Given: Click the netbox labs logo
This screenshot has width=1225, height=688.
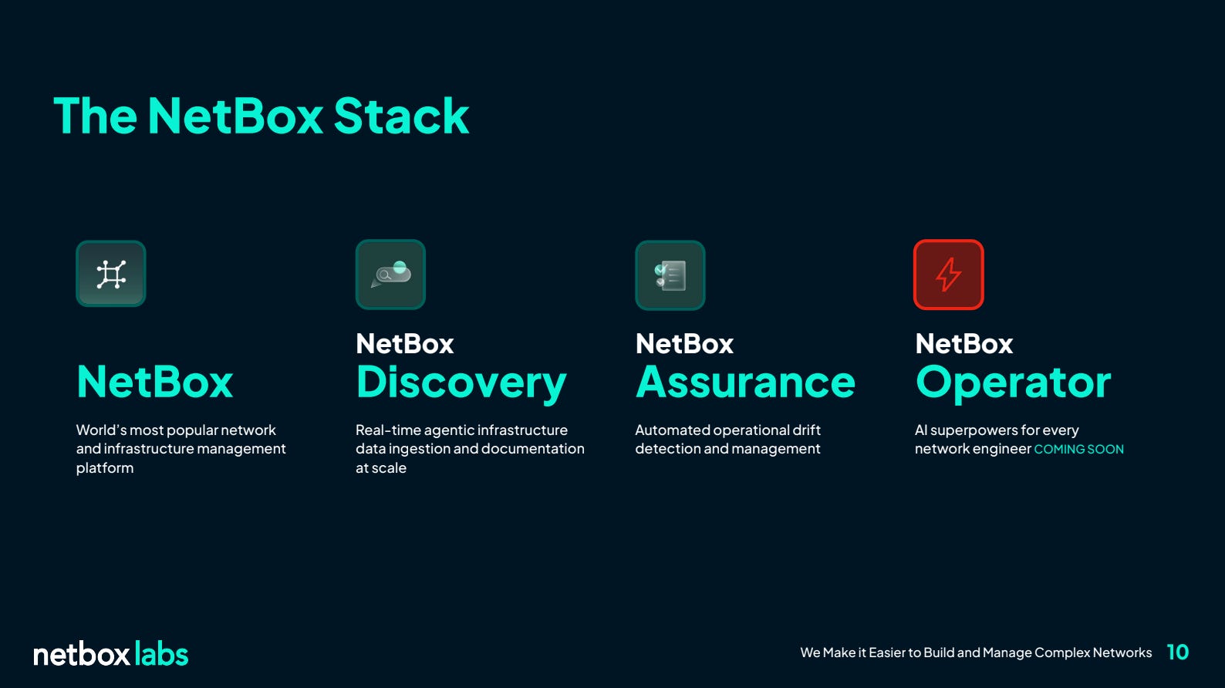Looking at the screenshot, I should point(110,654).
